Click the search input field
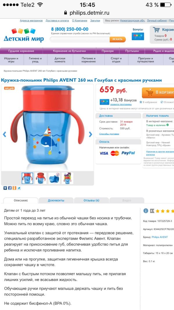The height and width of the screenshot is (310, 174). click(x=80, y=39)
